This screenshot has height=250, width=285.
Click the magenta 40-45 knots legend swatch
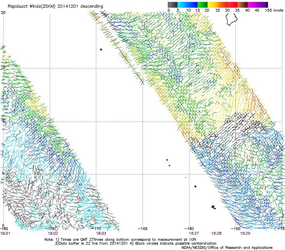(x=253, y=5)
